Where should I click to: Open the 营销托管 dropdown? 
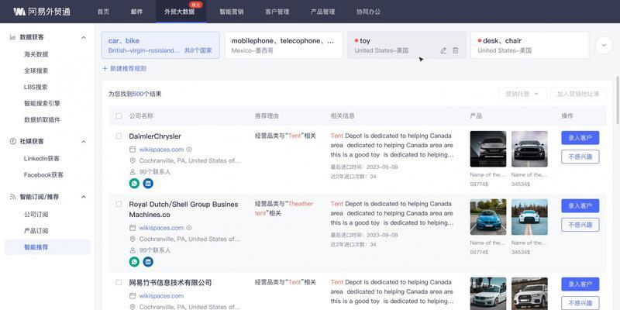pos(522,94)
